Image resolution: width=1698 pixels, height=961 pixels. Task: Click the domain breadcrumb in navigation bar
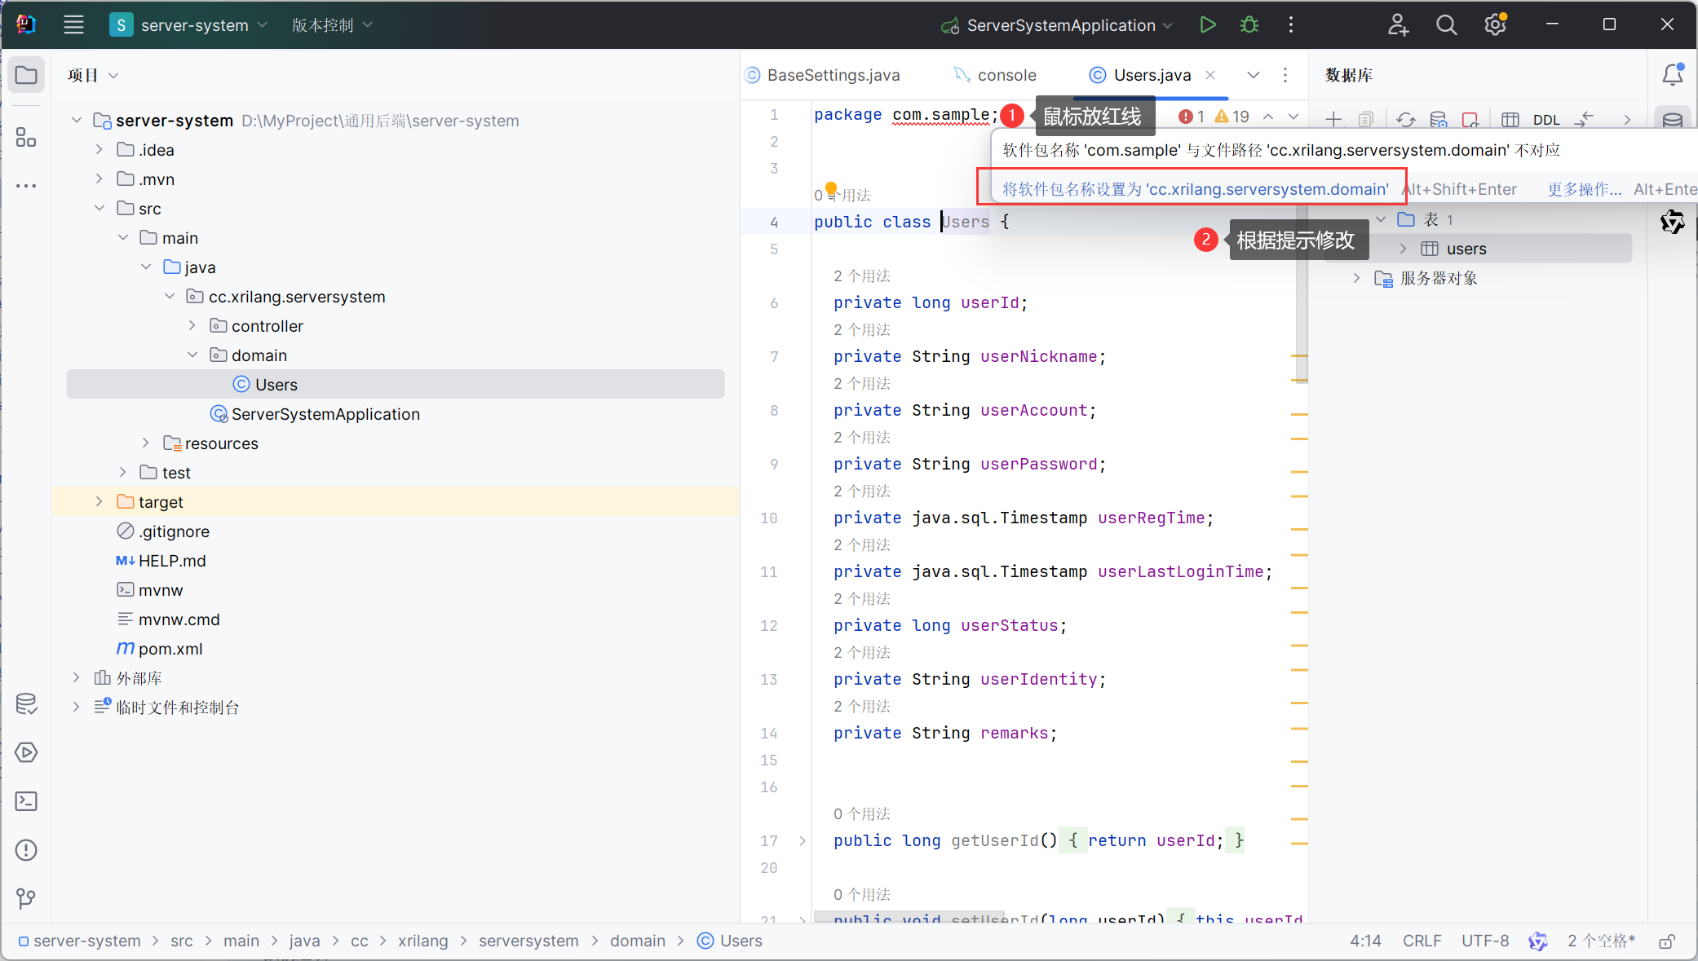pos(638,941)
